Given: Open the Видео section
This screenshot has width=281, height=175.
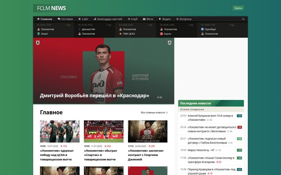Looking at the screenshot, I should coord(165,19).
